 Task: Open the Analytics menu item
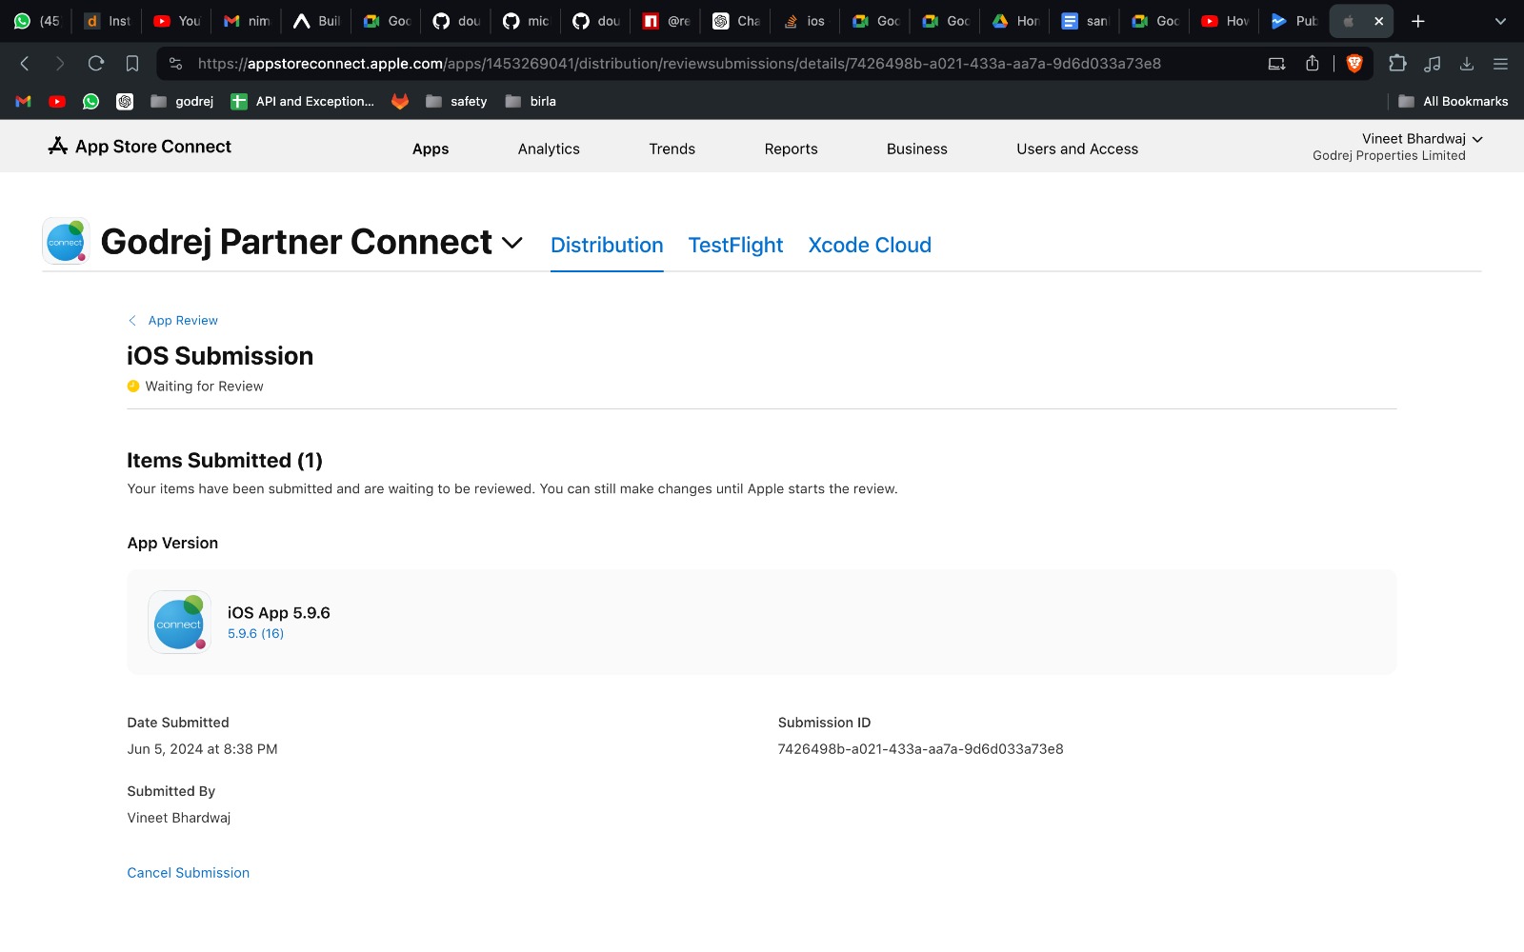coord(549,149)
